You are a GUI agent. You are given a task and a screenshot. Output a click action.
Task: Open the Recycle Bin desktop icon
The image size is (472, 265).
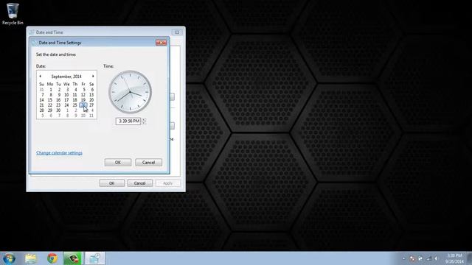click(13, 14)
